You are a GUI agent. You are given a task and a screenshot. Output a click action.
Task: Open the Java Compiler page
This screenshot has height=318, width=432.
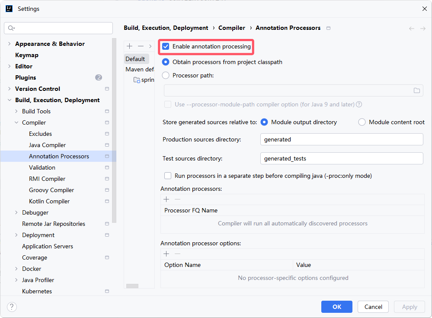[x=48, y=145]
